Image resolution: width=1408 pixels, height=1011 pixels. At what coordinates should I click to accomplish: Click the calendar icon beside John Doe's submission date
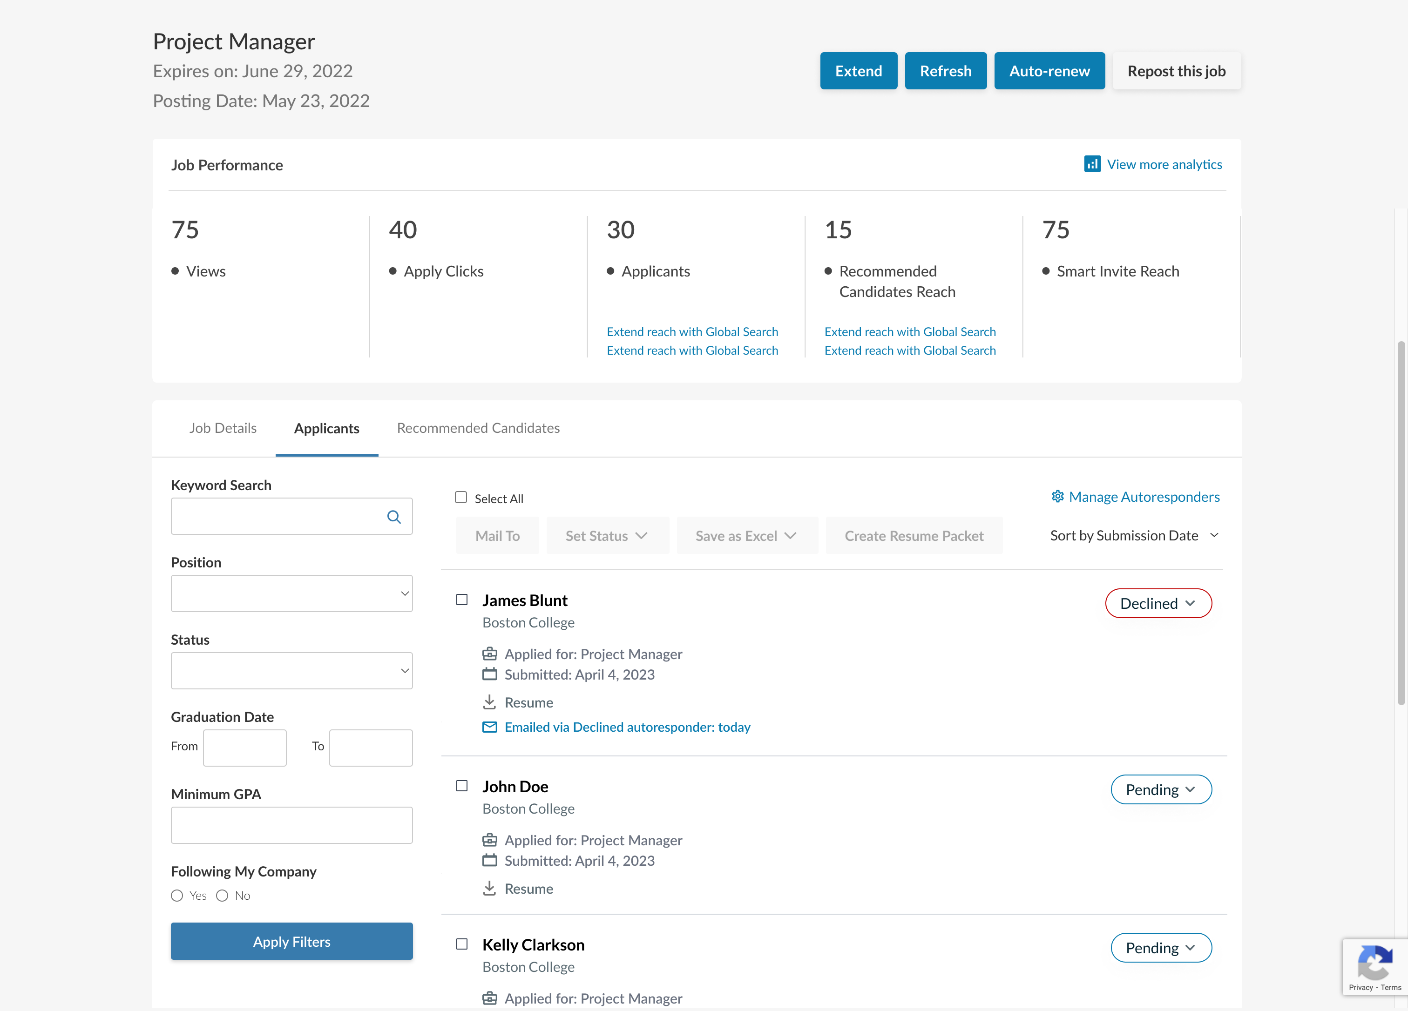(x=489, y=860)
